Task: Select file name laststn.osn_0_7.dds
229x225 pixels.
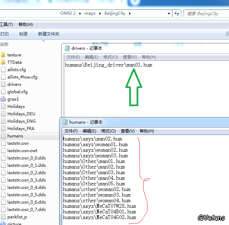Action: (x=27, y=210)
